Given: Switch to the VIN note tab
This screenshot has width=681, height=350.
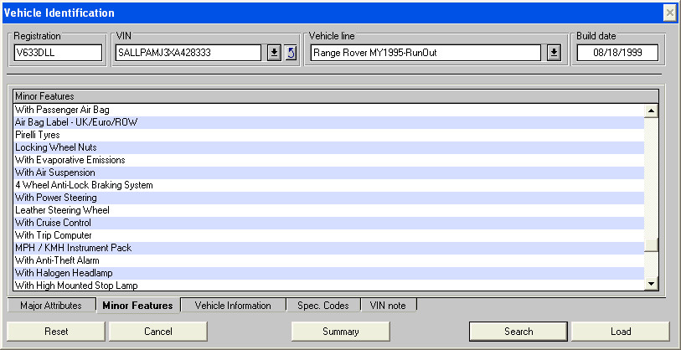Looking at the screenshot, I should coord(388,306).
